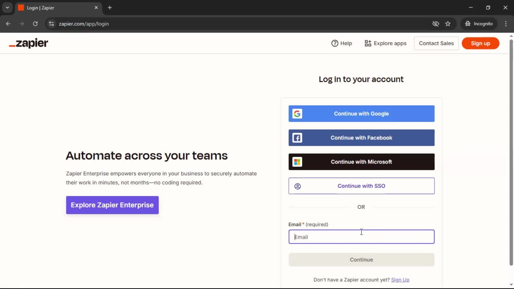
Task: Click the address bar URL
Action: 84,24
